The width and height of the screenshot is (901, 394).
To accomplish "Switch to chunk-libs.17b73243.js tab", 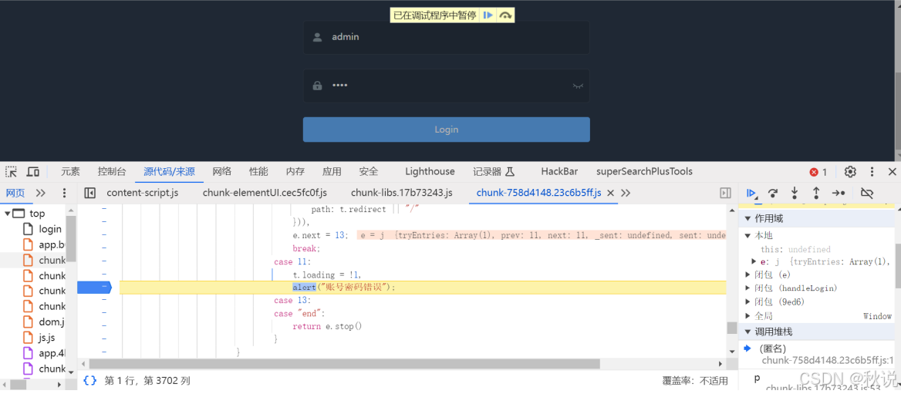I will coord(402,193).
